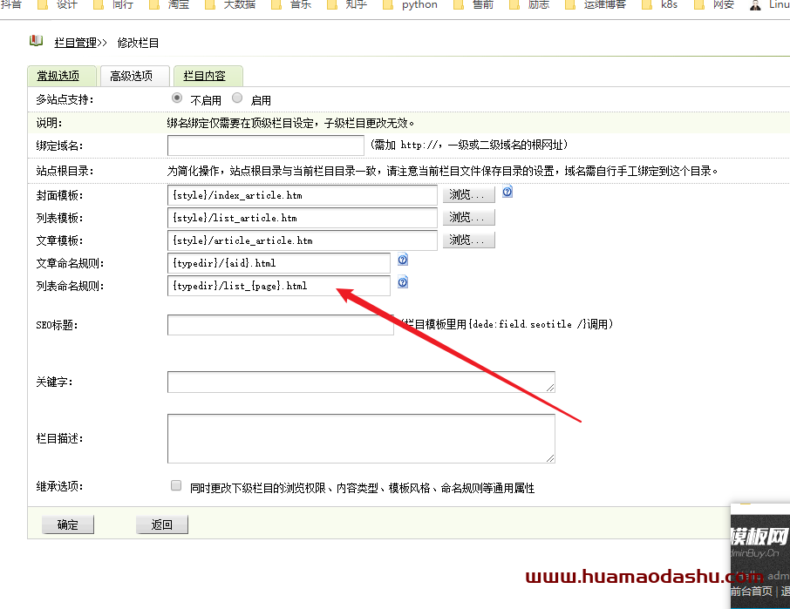Click 浏览 button for 文章模板

pyautogui.click(x=469, y=240)
